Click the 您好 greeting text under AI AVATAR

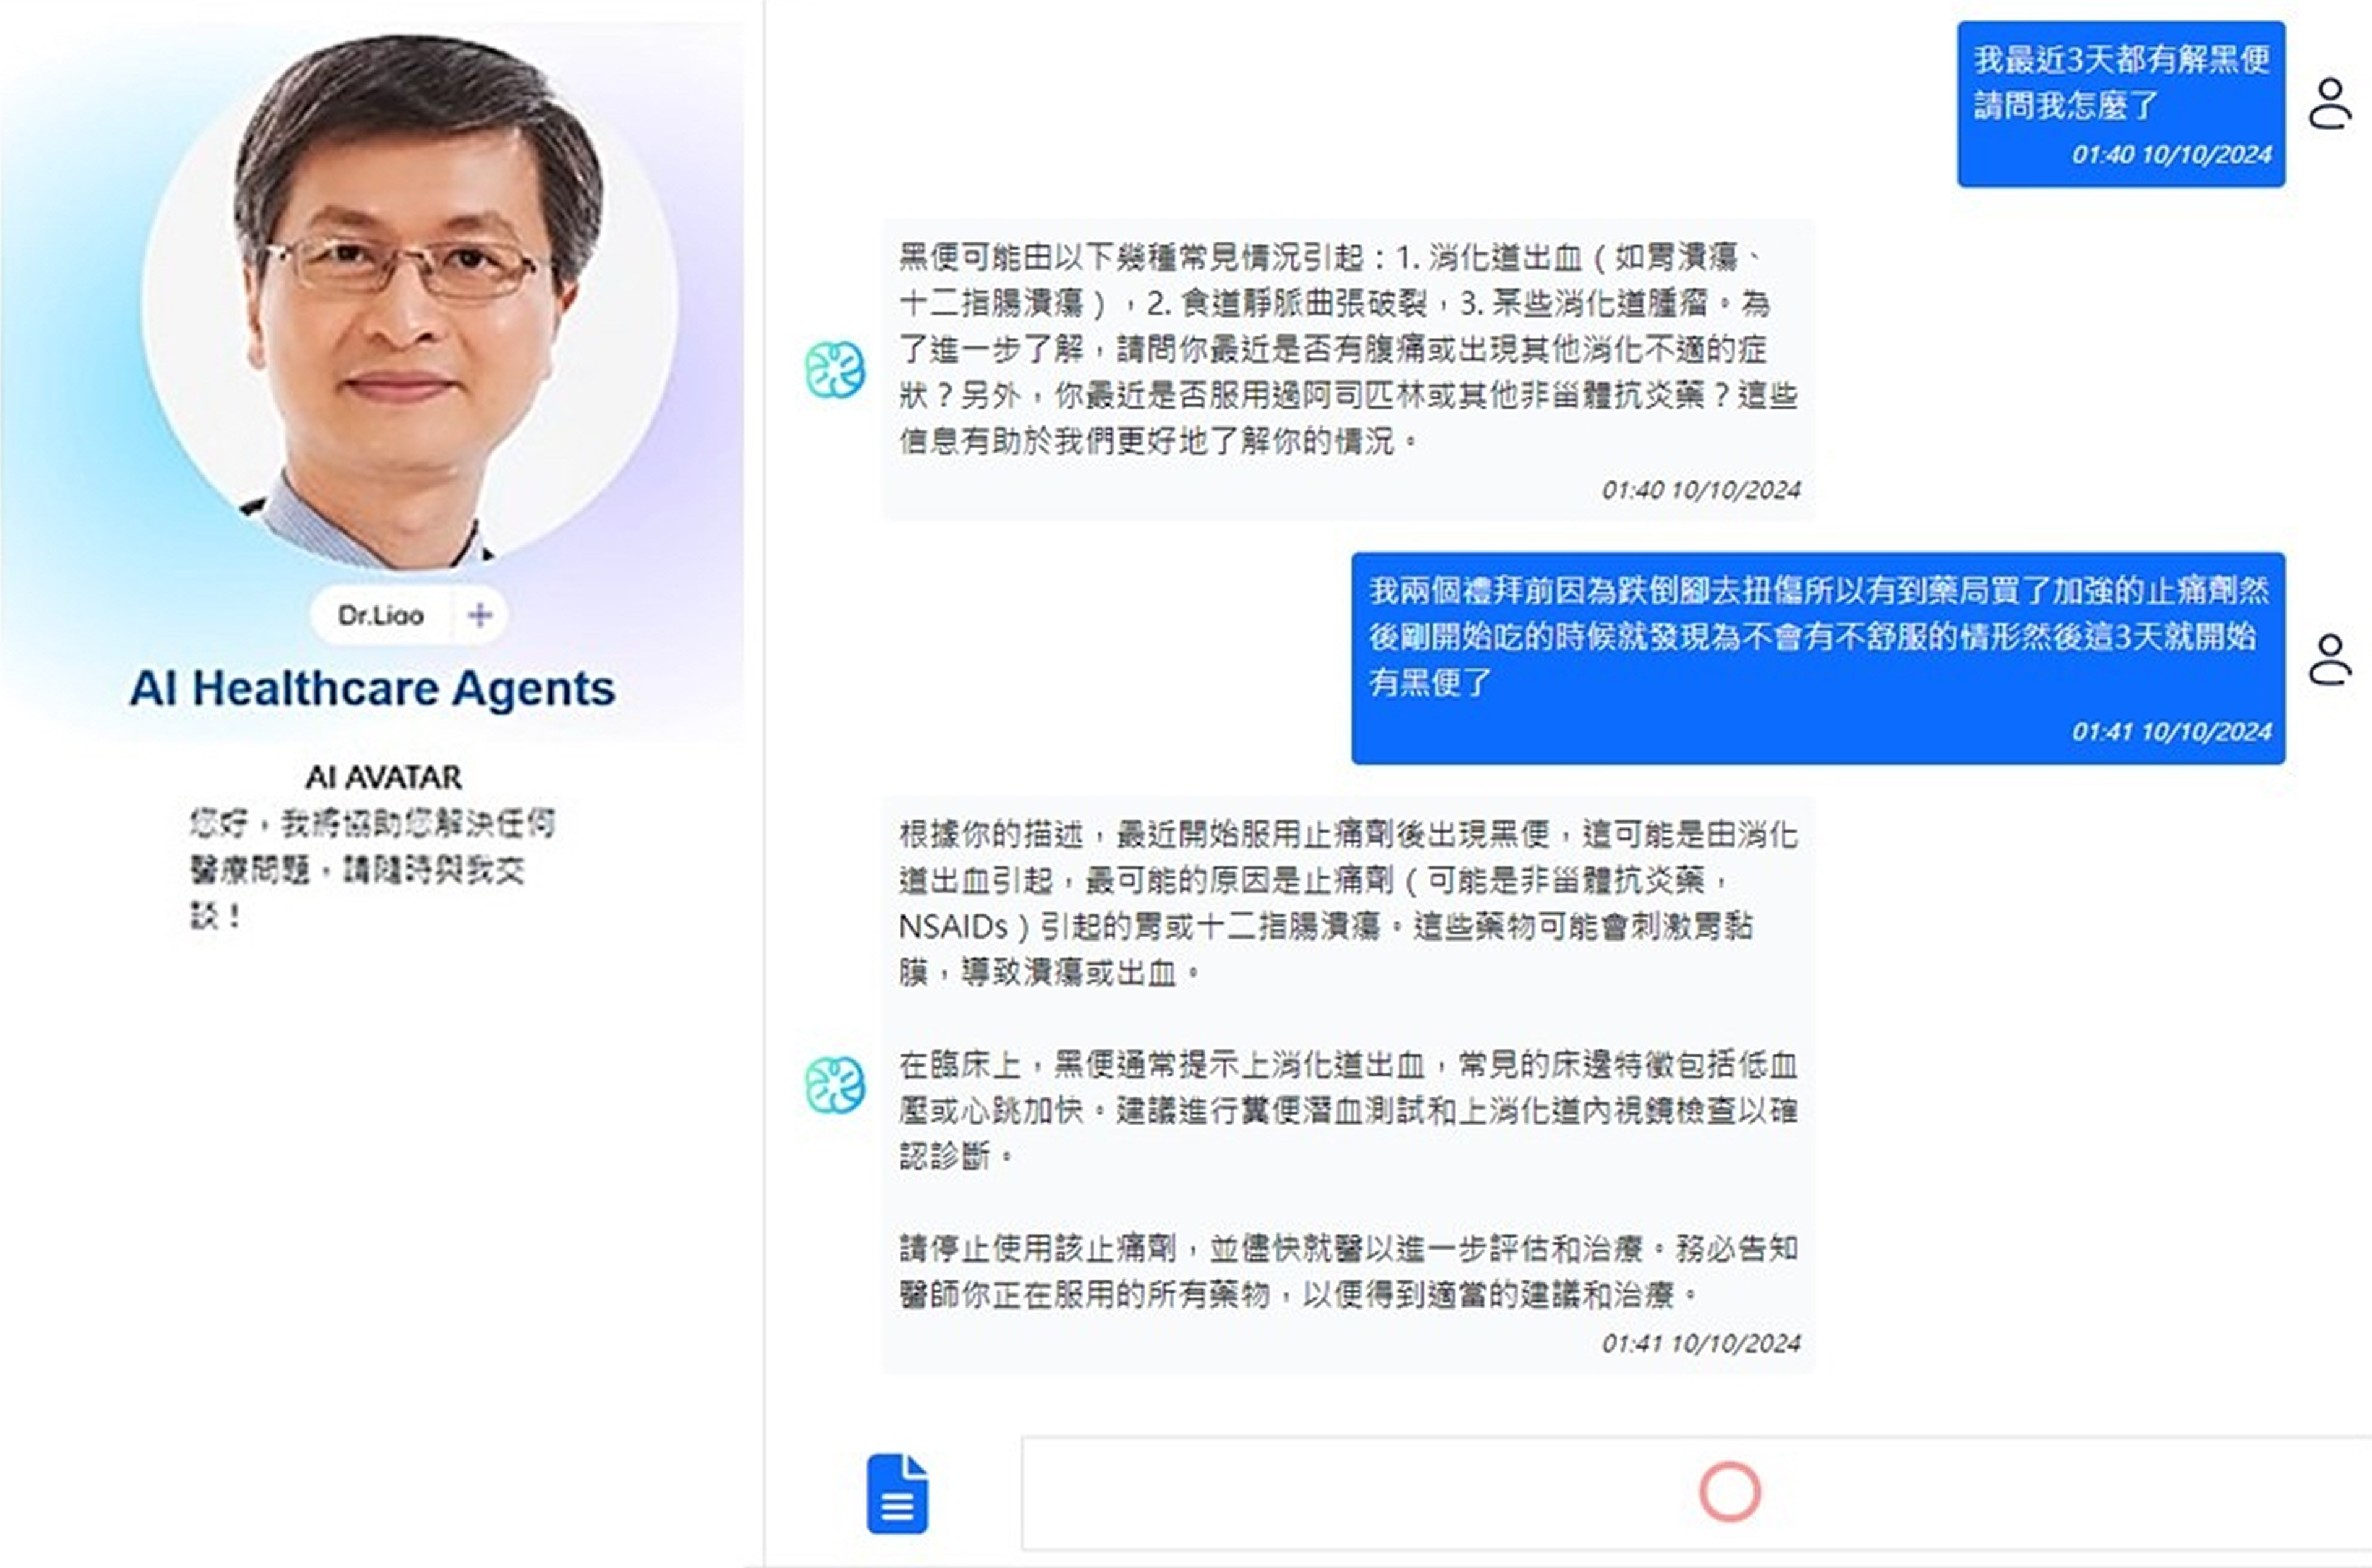[372, 869]
